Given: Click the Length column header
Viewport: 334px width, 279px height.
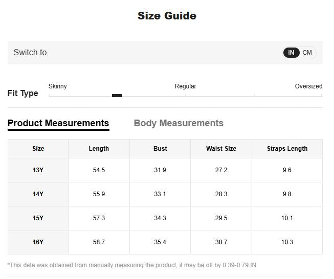Looking at the screenshot, I should [99, 149].
